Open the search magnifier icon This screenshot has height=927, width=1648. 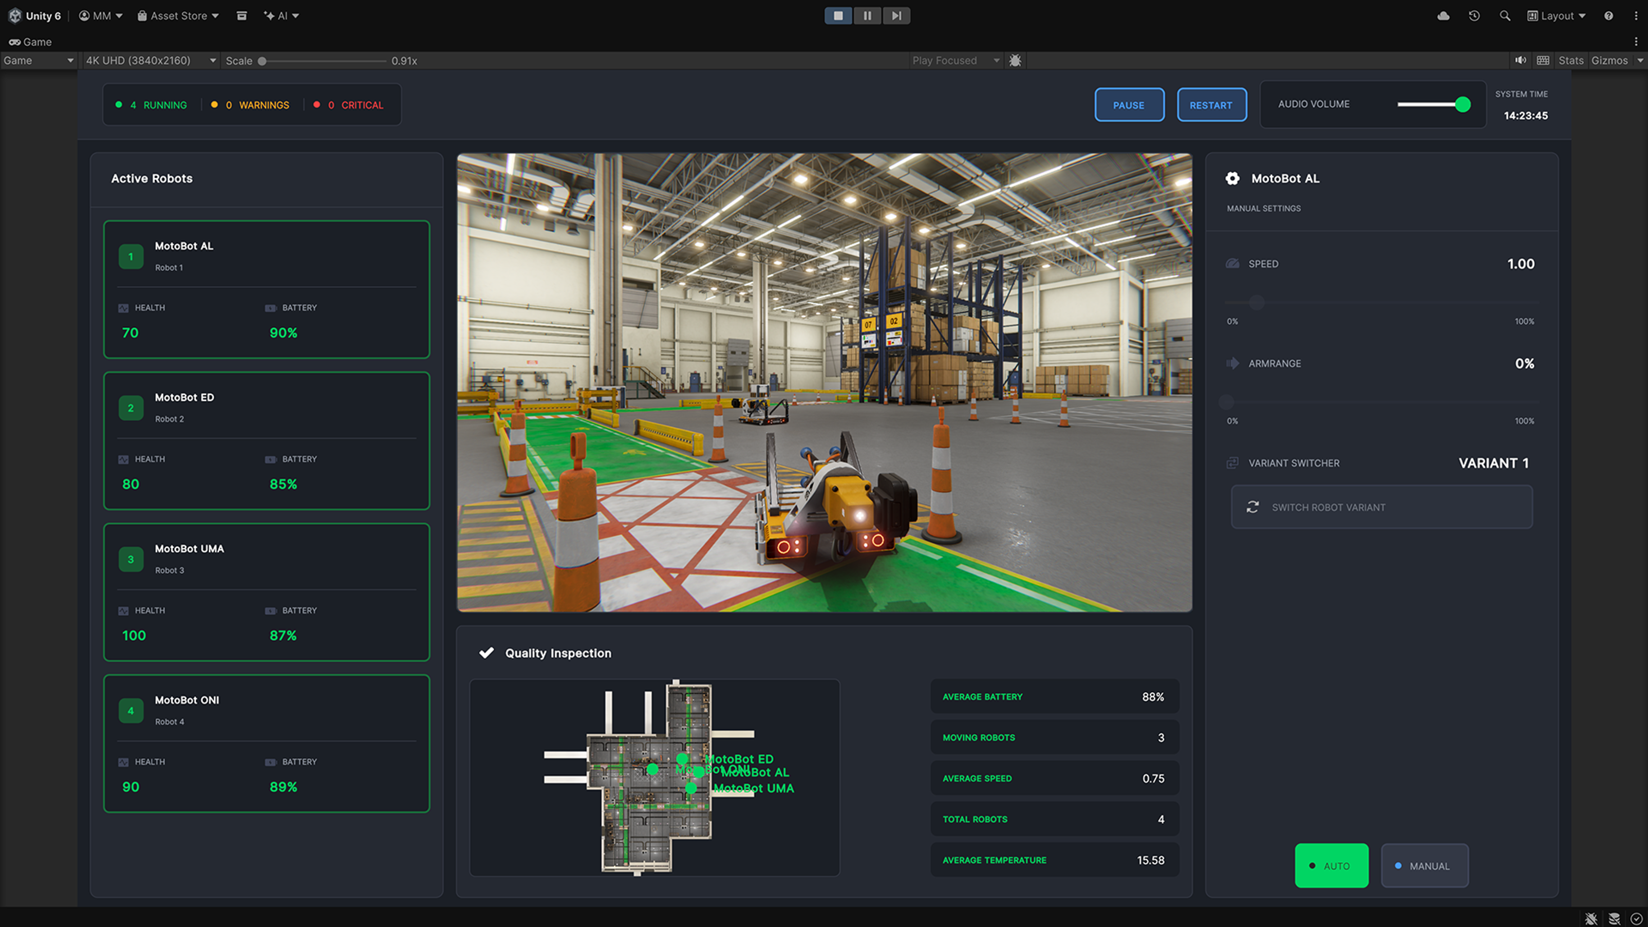tap(1505, 15)
